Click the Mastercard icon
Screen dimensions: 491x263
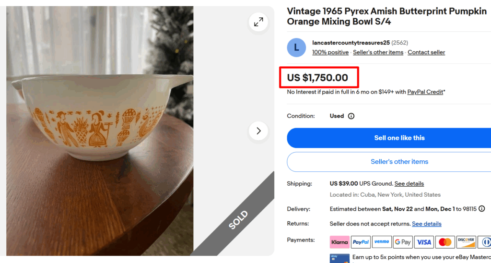pos(445,242)
